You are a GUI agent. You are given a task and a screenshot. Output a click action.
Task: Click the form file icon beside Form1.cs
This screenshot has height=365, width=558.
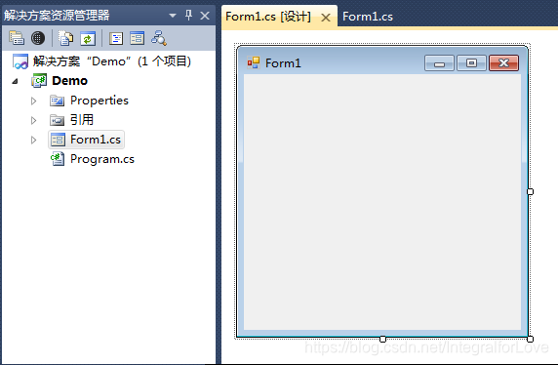[58, 140]
